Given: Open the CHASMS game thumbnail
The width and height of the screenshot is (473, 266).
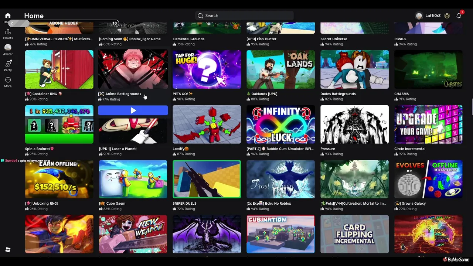Looking at the screenshot, I should point(428,69).
